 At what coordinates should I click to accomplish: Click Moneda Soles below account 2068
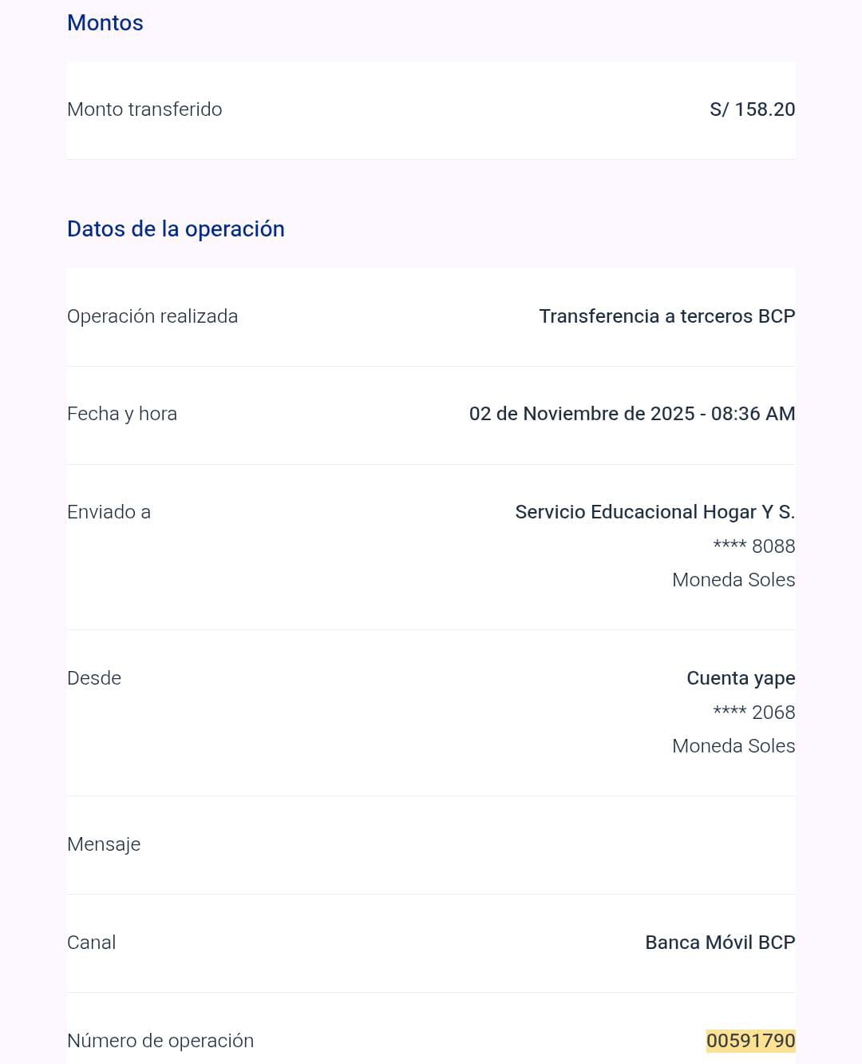click(733, 746)
